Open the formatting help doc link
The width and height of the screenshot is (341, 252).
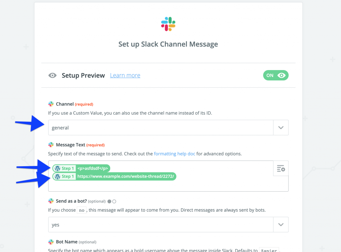(x=174, y=154)
